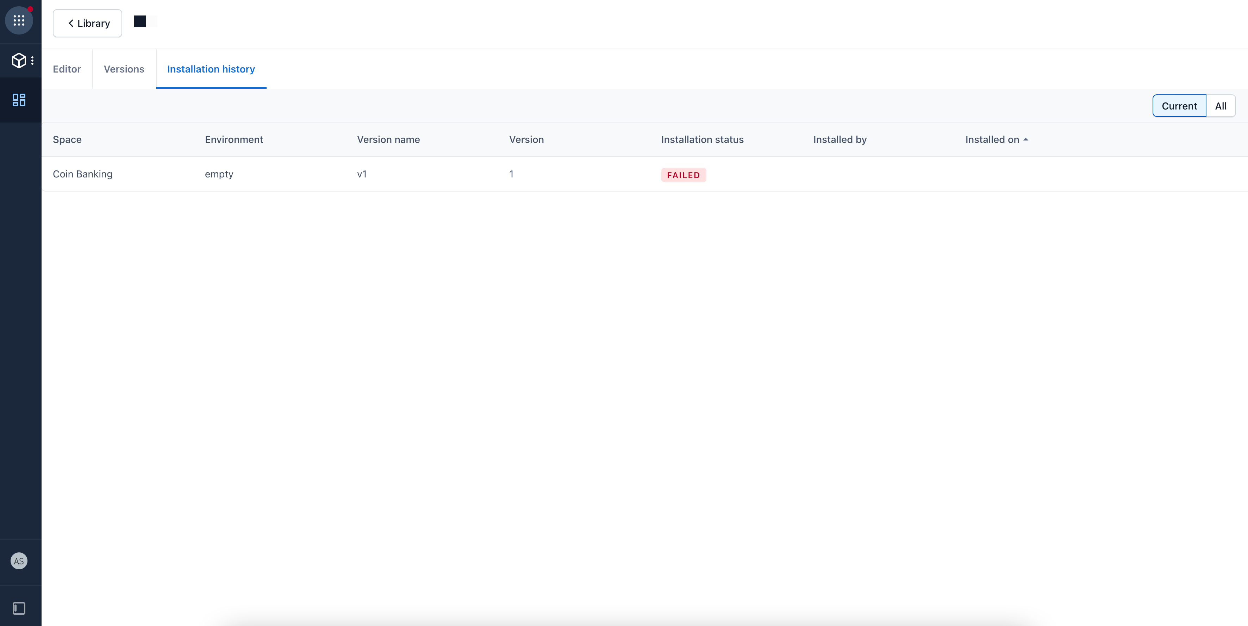Toggle filter to All installations
The width and height of the screenshot is (1248, 626).
click(1221, 106)
